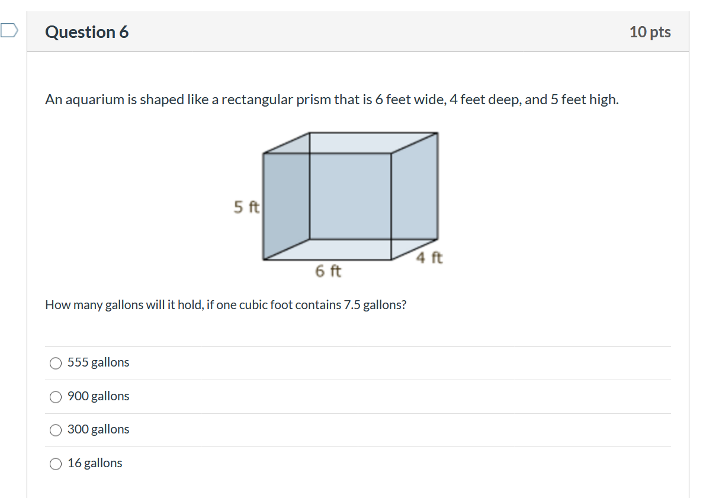Select the 16 gallons radio button
This screenshot has width=716, height=498.
pyautogui.click(x=55, y=464)
